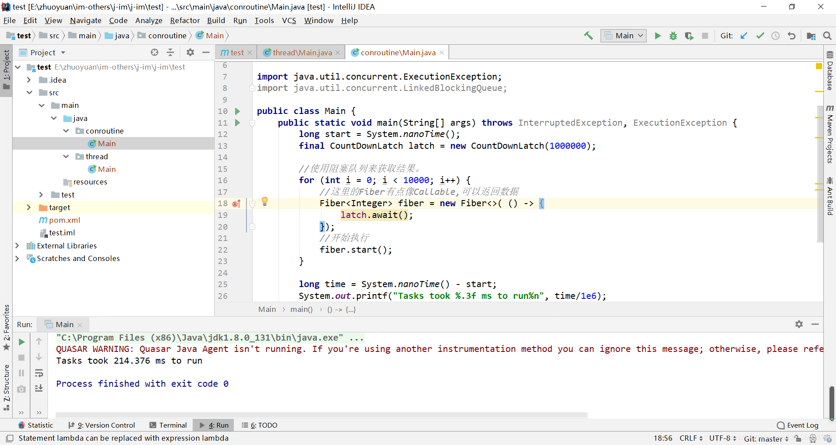Open the Main run configuration dropdown
Image resolution: width=836 pixels, height=445 pixels.
click(x=624, y=36)
